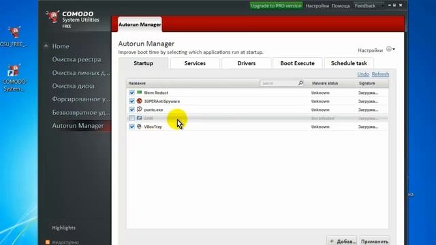Uncheck the SUPERAntiSpyware startup entry
This screenshot has height=245, width=436.
(131, 101)
